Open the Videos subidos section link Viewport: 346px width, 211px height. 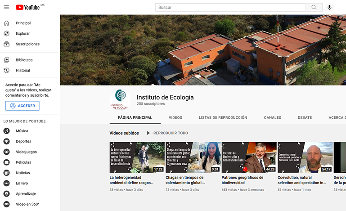pyautogui.click(x=124, y=133)
